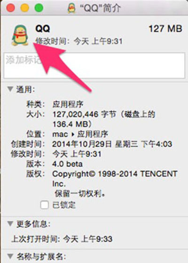Click the 添加标记 tags input field

(94, 66)
